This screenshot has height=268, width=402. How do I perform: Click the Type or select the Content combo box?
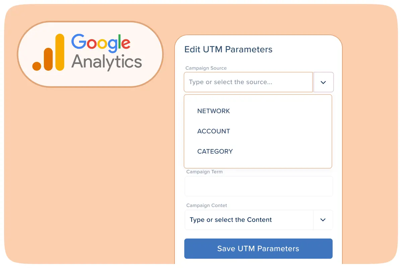249,220
